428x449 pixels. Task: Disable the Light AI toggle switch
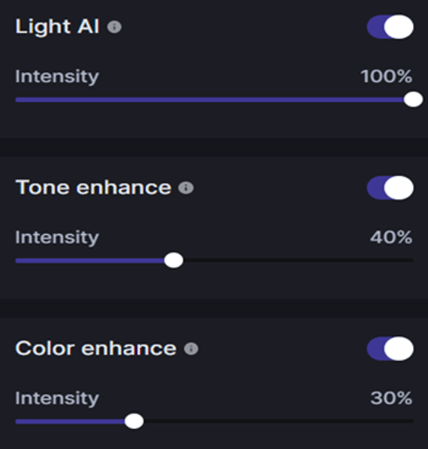(x=390, y=27)
